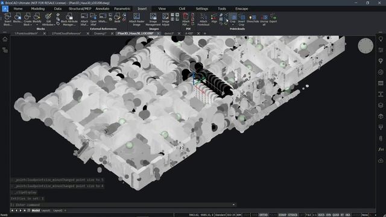The image size is (386, 217).
Task: Open the Blocks panel tool
Action: [x=17, y=18]
